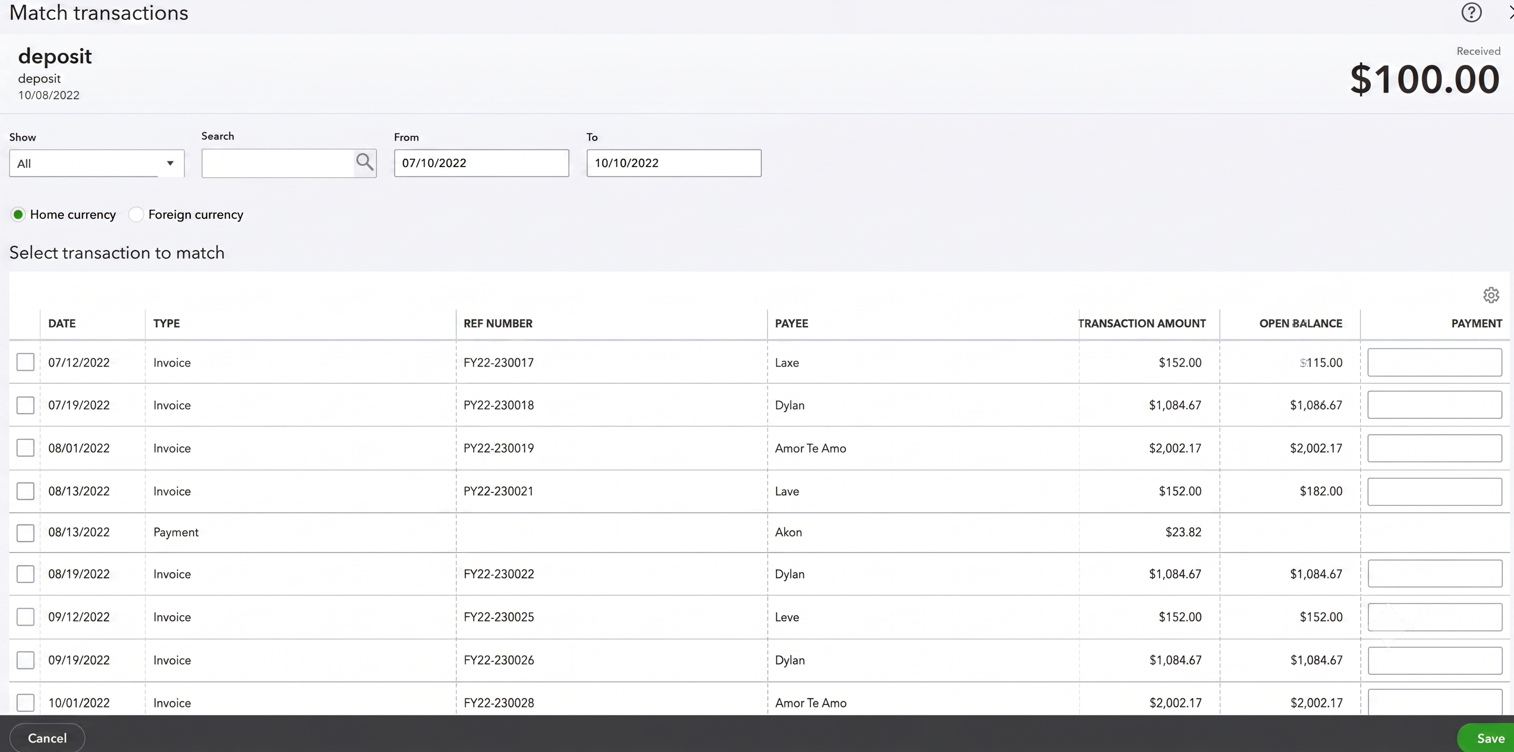Select the Foreign currency radio button

click(x=136, y=215)
